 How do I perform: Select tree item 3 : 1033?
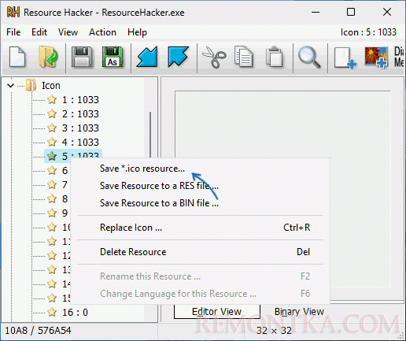pos(80,128)
